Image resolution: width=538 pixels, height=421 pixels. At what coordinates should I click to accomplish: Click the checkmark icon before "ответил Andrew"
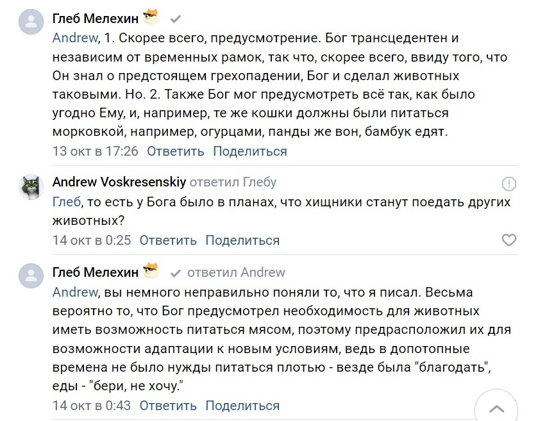[x=176, y=273]
